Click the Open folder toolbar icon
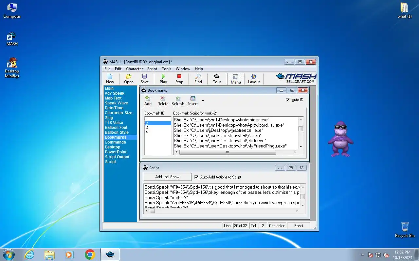This screenshot has width=419, height=261. pyautogui.click(x=129, y=79)
